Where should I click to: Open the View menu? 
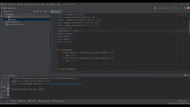pos(14,4)
